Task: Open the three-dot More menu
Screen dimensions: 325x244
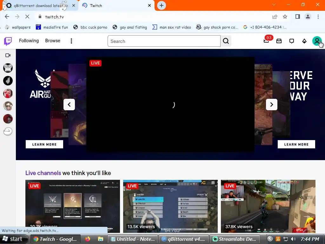Action: (71, 41)
